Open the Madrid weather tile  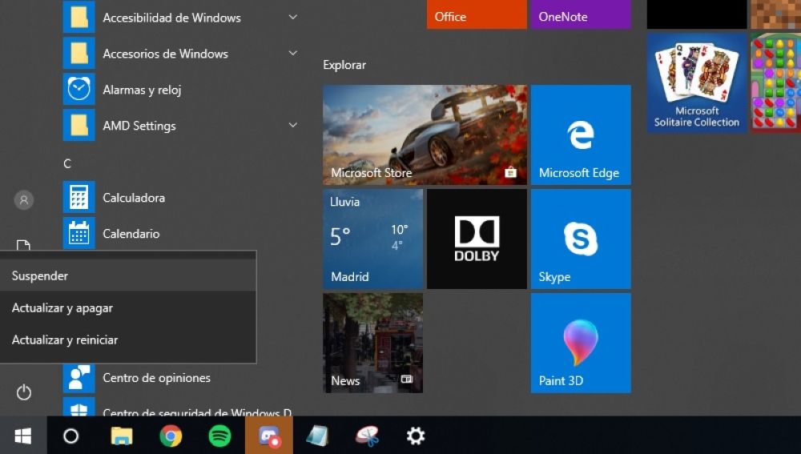(x=372, y=239)
